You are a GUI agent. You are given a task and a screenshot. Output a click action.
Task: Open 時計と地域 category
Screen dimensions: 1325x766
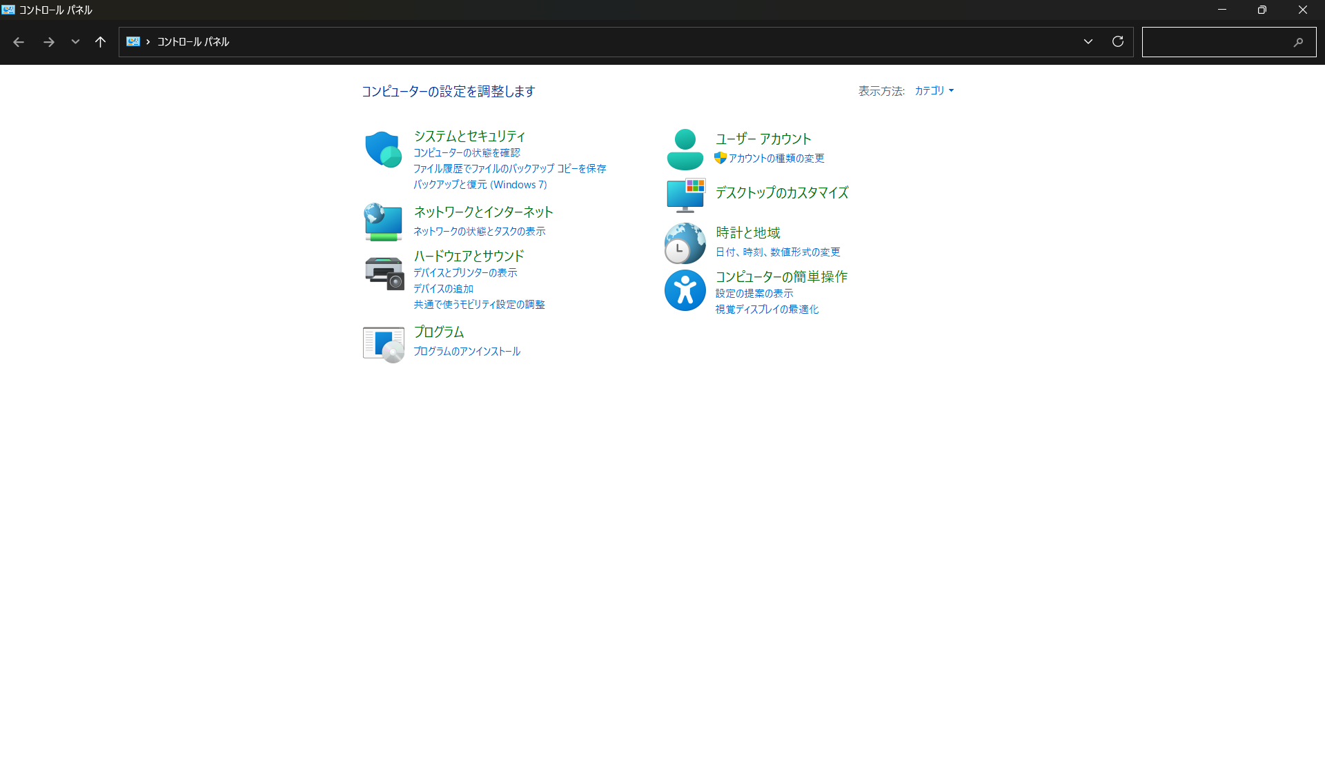[x=748, y=232]
